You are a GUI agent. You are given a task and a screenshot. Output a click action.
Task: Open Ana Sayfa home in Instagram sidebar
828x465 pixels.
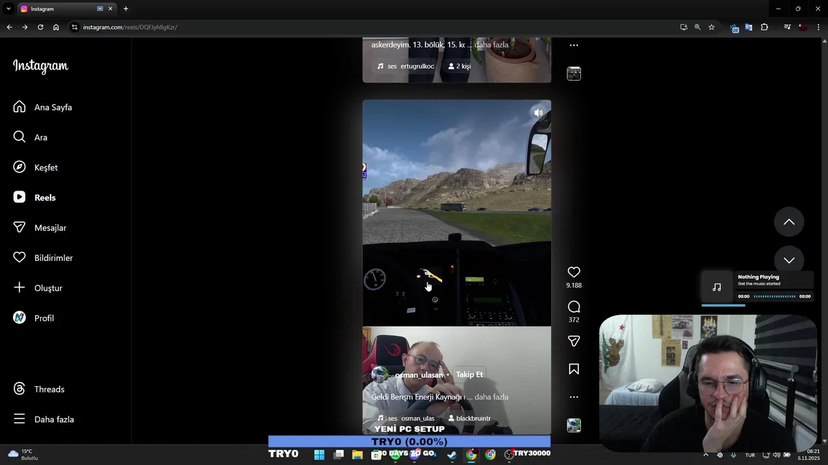click(43, 107)
